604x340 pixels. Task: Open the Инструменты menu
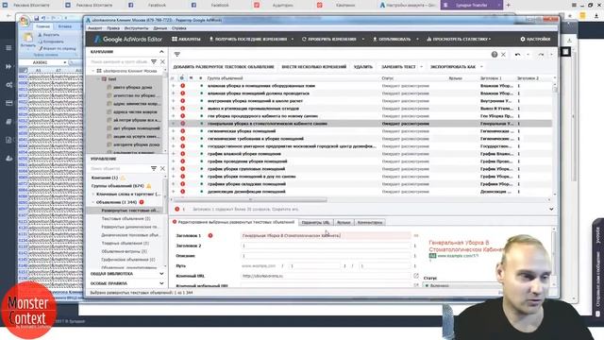coord(136,28)
